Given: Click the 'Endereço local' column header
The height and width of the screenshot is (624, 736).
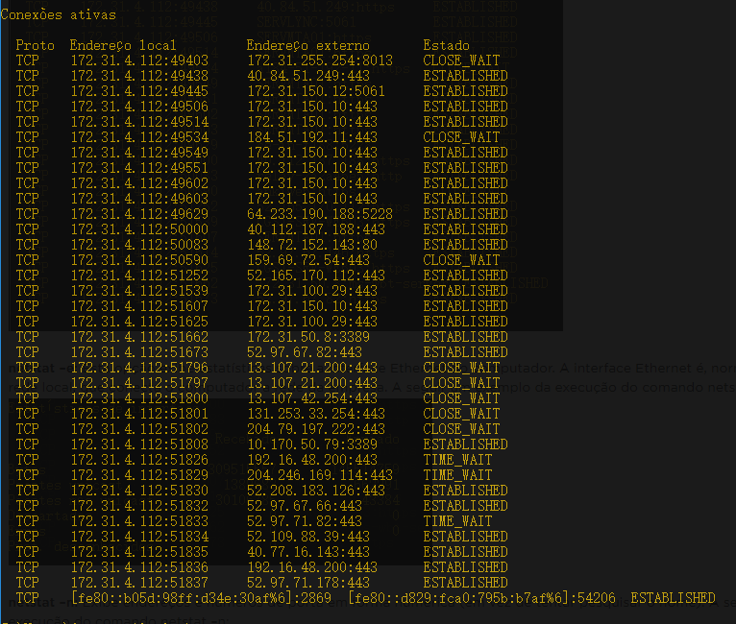Looking at the screenshot, I should 124,45.
